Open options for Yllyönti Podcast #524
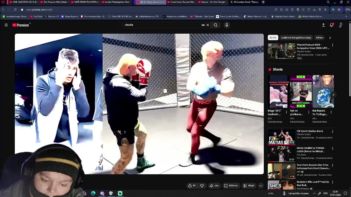 333,45
